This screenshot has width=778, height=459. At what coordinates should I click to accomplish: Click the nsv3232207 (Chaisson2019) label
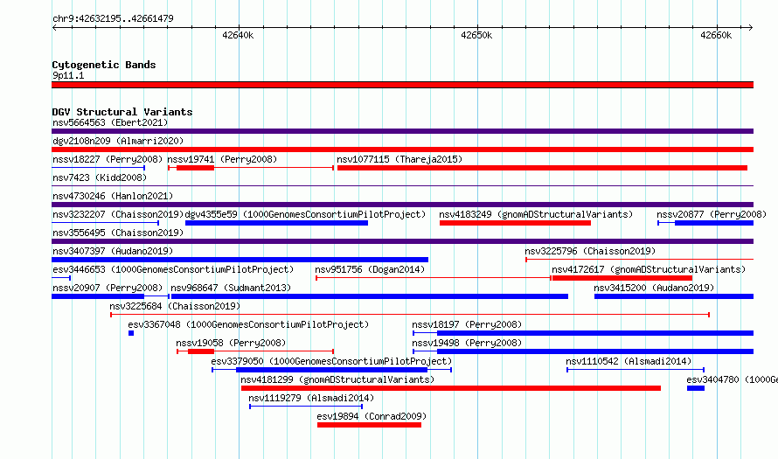[118, 214]
